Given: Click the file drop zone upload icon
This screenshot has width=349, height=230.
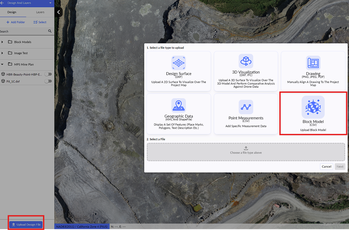Looking at the screenshot, I should click(x=246, y=148).
